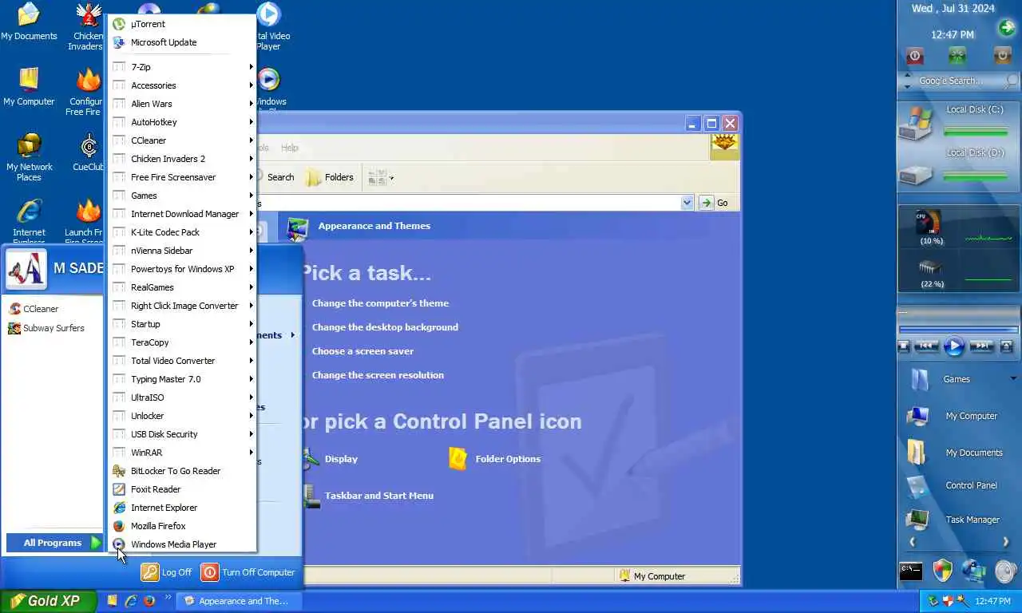Expand the 7-Zip program folder

182,67
